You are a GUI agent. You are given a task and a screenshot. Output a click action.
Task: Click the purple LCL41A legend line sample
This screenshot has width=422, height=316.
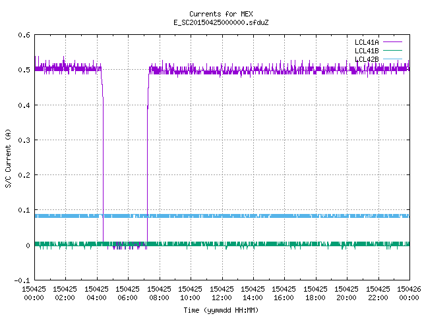(393, 42)
